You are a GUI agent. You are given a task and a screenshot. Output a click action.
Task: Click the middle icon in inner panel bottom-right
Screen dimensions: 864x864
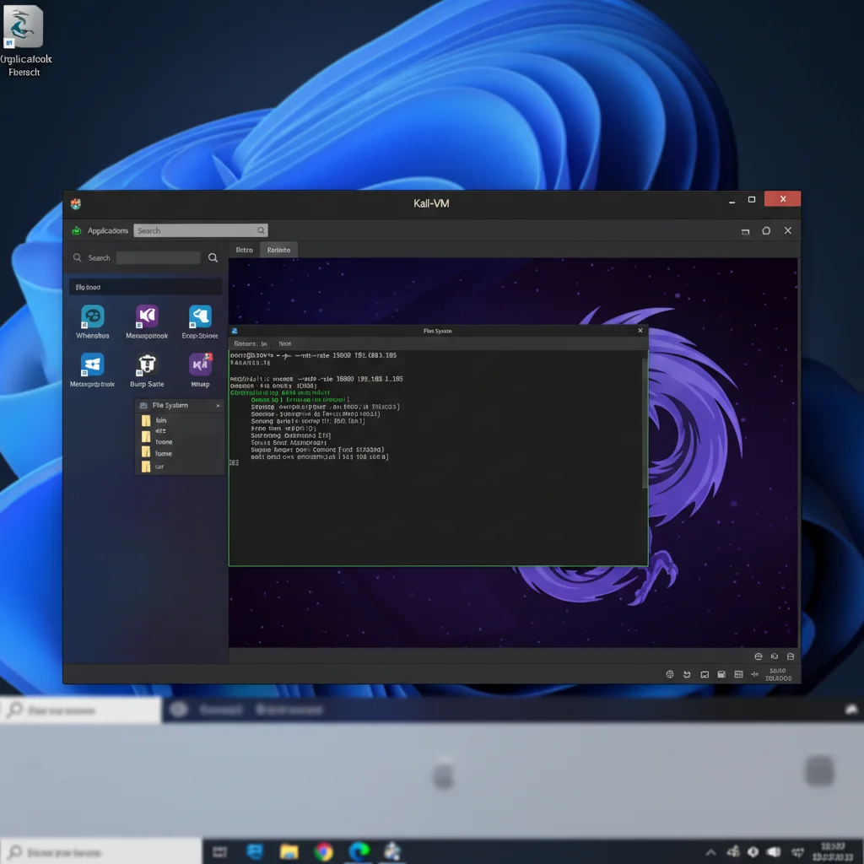(x=775, y=656)
